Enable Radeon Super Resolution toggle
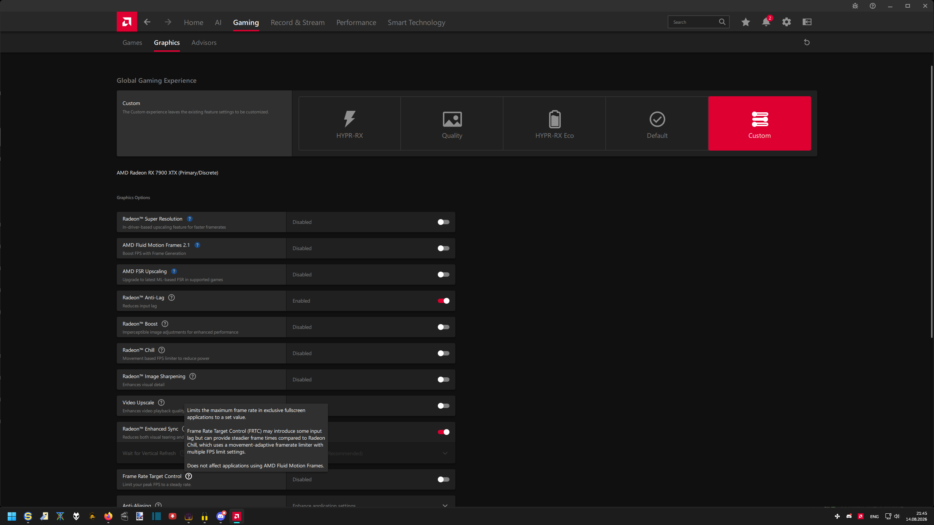Screen dimensions: 934x525 (x=444, y=222)
